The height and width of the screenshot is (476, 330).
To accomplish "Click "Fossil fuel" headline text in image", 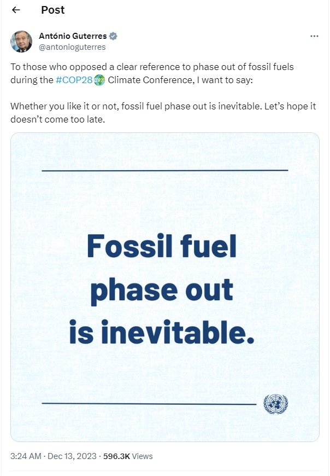I will [x=162, y=247].
